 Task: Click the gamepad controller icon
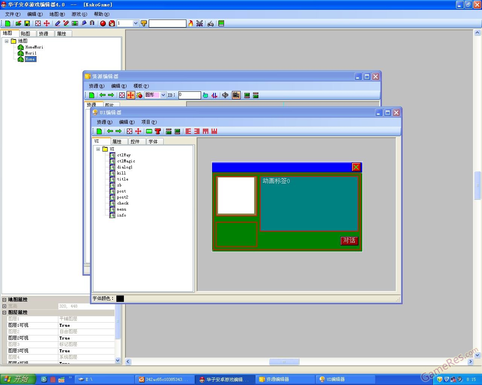pos(210,23)
